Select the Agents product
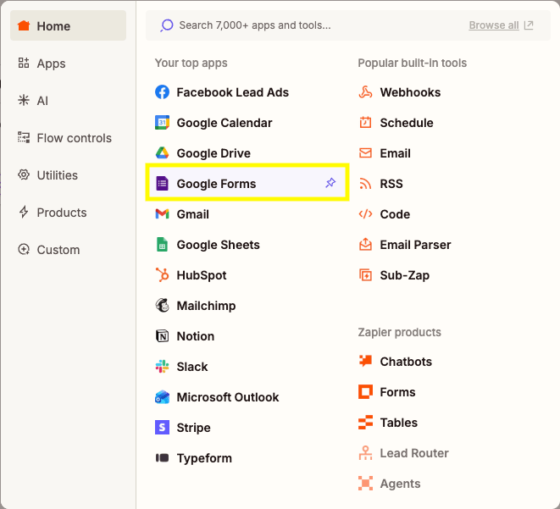560x509 pixels. (x=389, y=484)
